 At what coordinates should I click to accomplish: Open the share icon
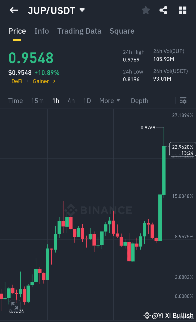163,10
